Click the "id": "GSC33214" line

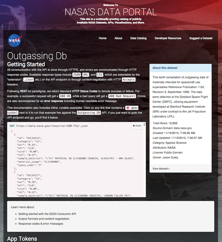[x=29, y=138]
